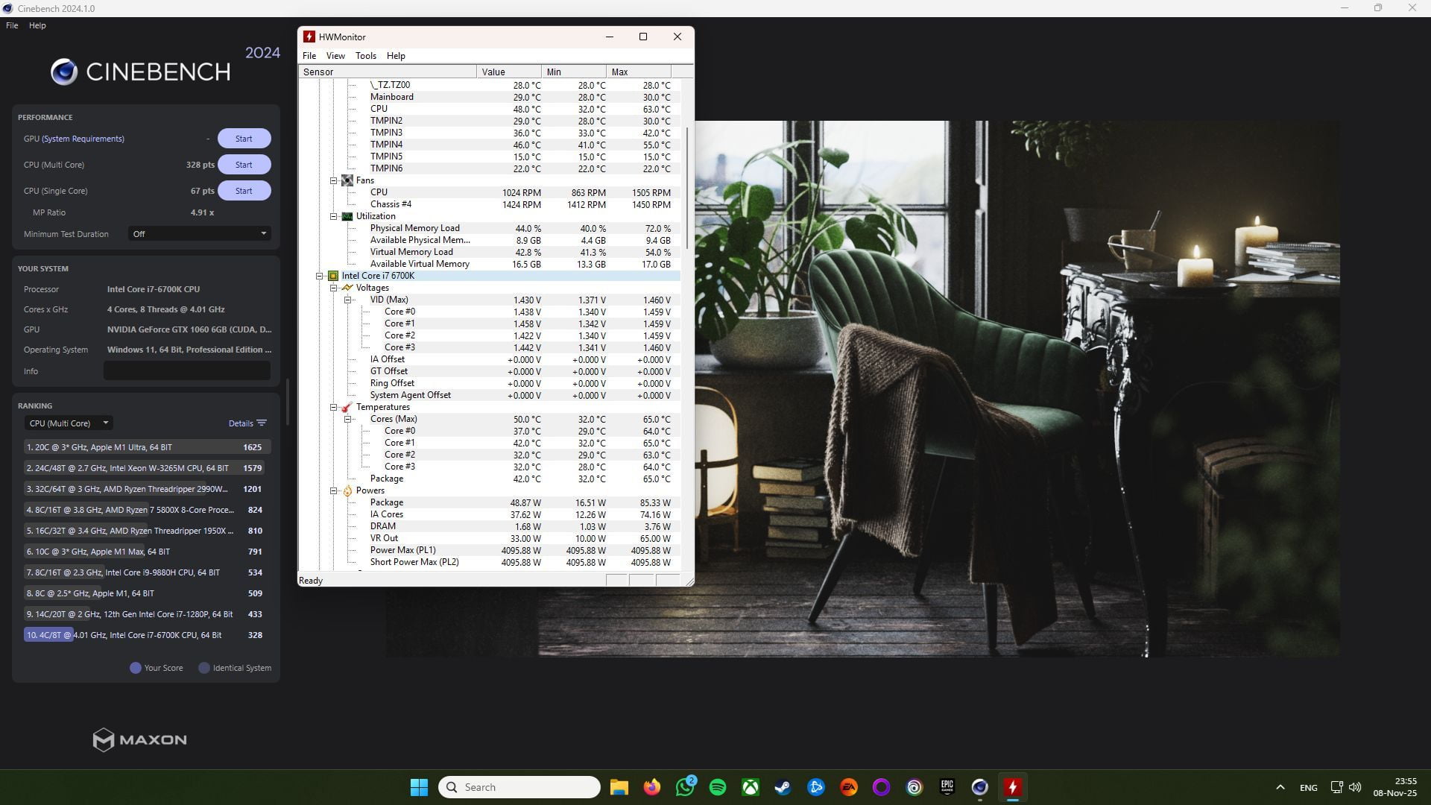Open WhatsApp from the taskbar
The height and width of the screenshot is (805, 1431).
(x=685, y=787)
